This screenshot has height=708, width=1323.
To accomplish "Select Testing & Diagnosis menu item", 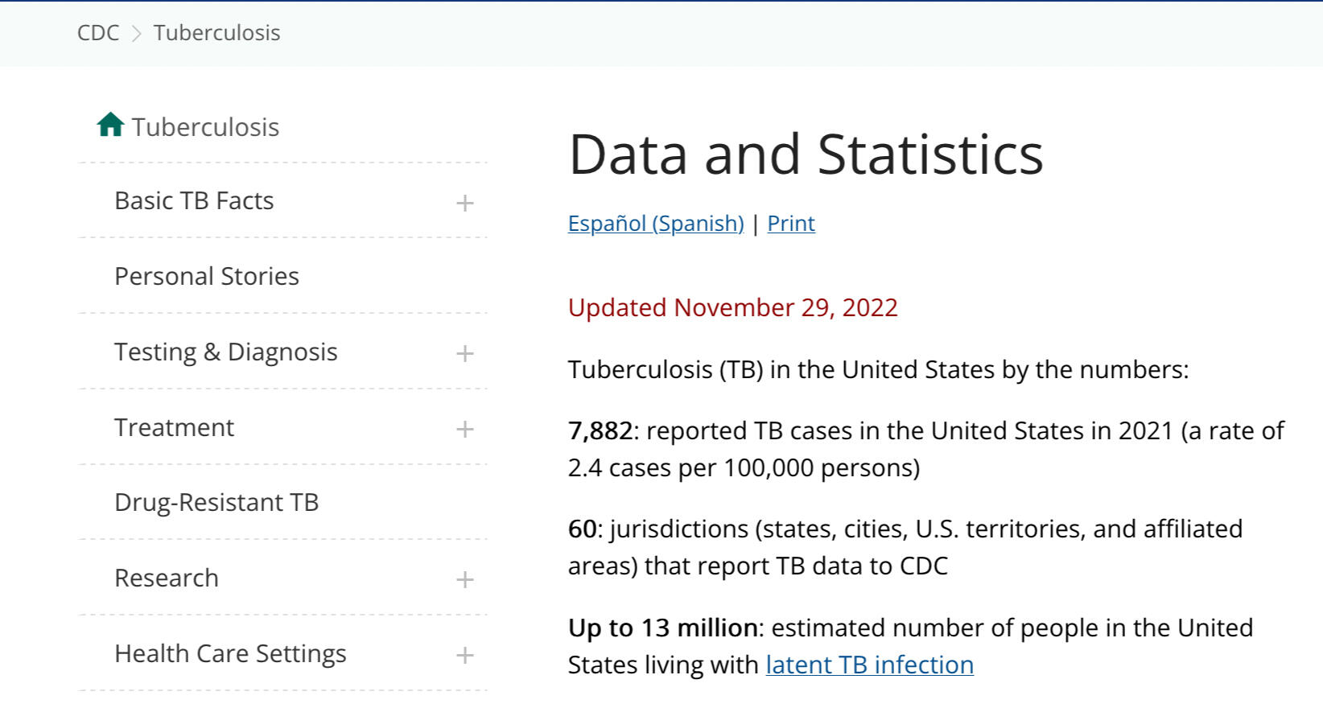I will pos(225,352).
